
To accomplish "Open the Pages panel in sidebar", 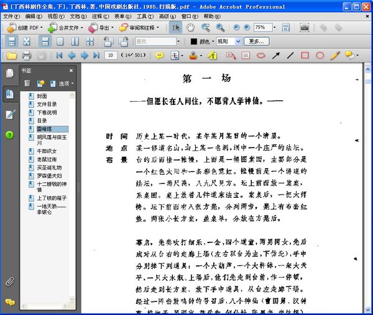I will coord(10,73).
